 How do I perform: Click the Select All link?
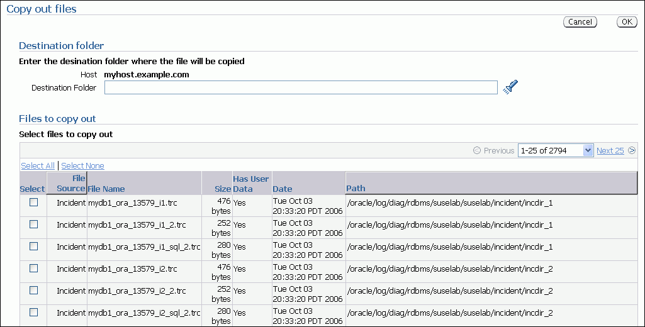pyautogui.click(x=38, y=165)
